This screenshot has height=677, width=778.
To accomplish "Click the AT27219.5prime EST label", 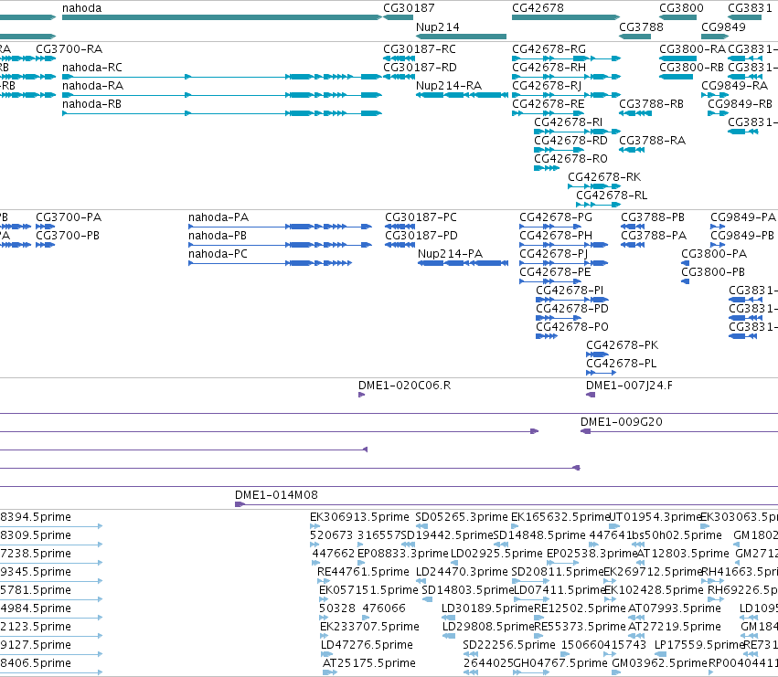I will 675,627.
